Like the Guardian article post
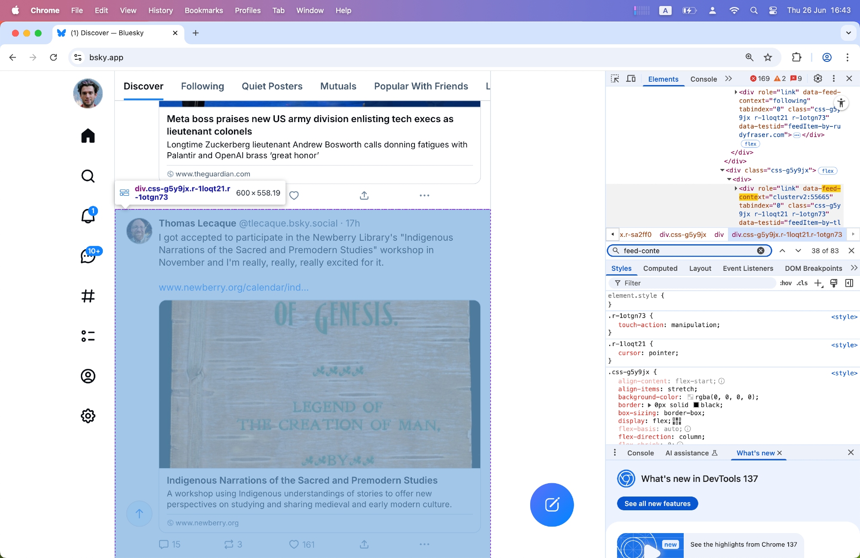 pos(294,196)
